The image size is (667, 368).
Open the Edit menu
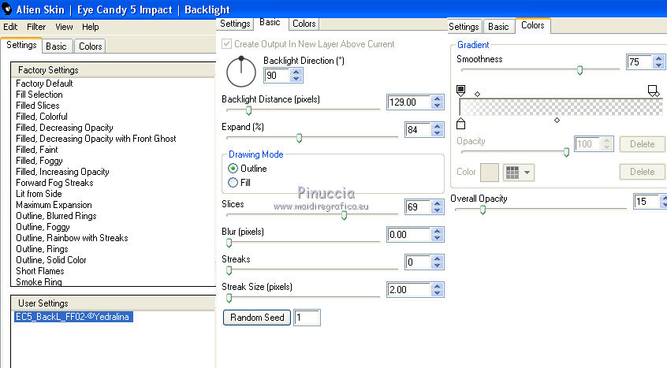[x=10, y=27]
